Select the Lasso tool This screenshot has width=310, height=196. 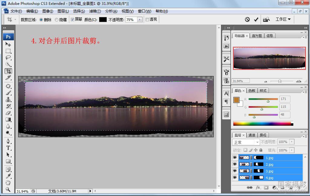[8, 58]
